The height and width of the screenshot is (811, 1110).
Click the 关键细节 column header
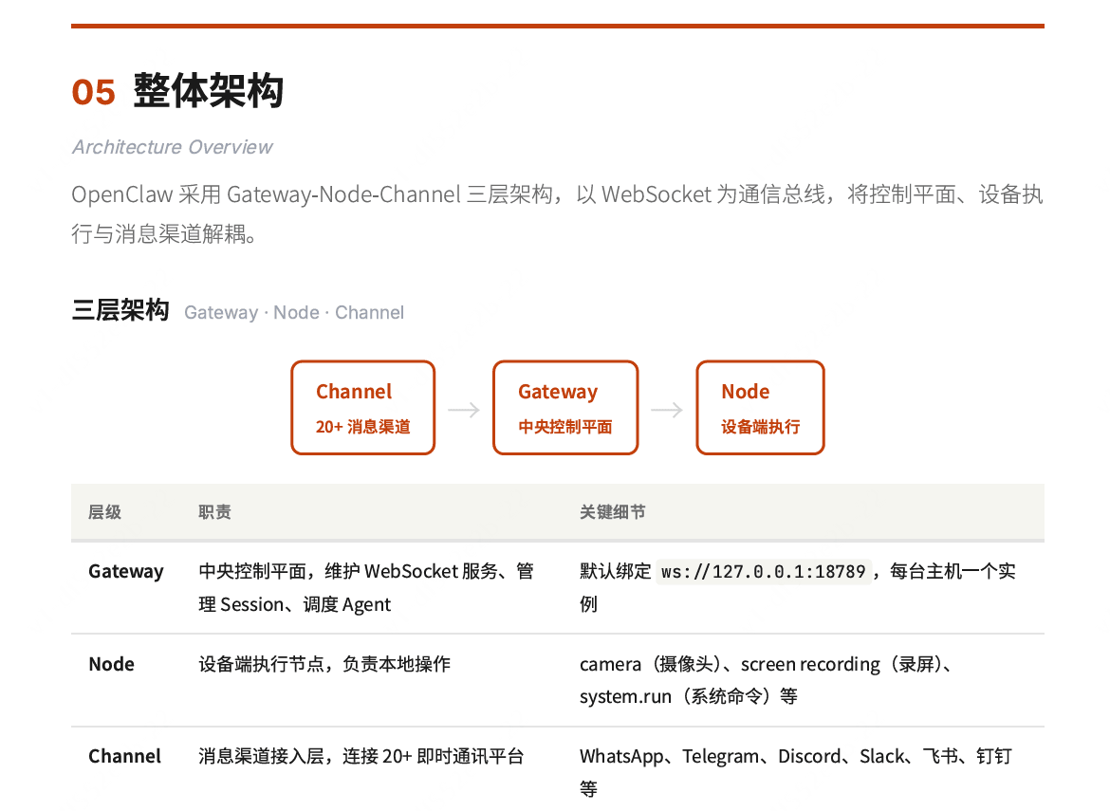click(x=612, y=512)
